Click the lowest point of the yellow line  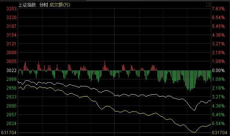(195, 132)
